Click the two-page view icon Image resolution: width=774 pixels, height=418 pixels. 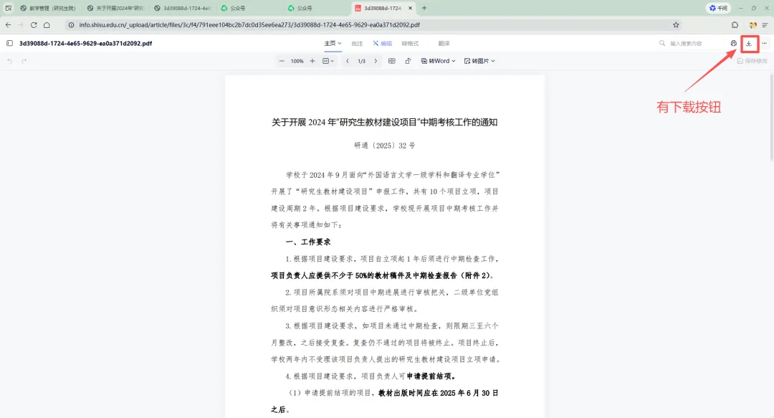pyautogui.click(x=391, y=61)
